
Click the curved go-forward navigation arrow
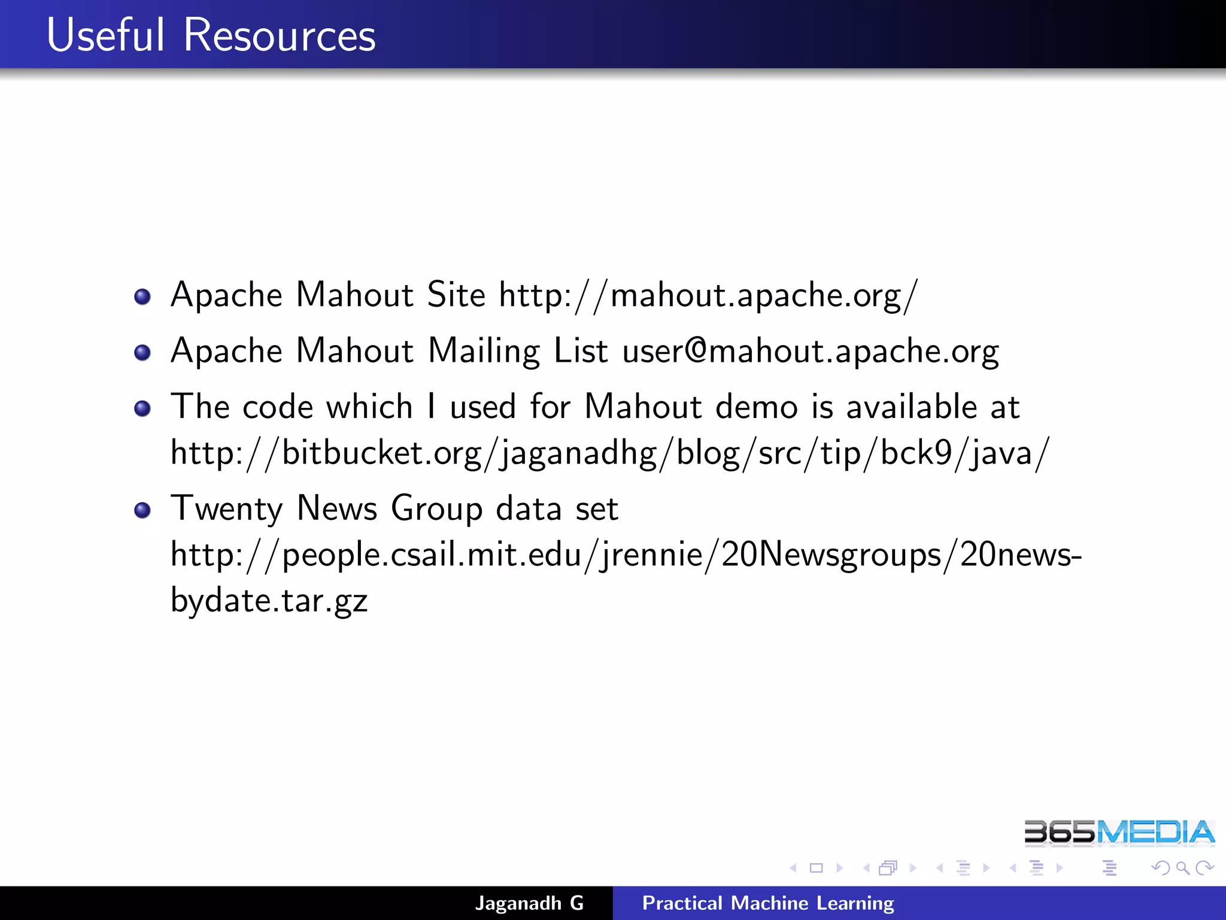(1204, 868)
